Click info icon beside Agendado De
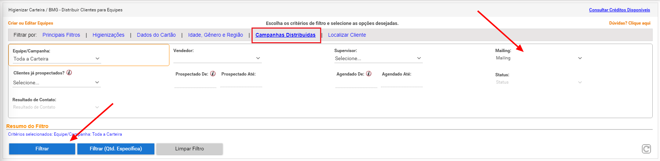 (x=369, y=74)
